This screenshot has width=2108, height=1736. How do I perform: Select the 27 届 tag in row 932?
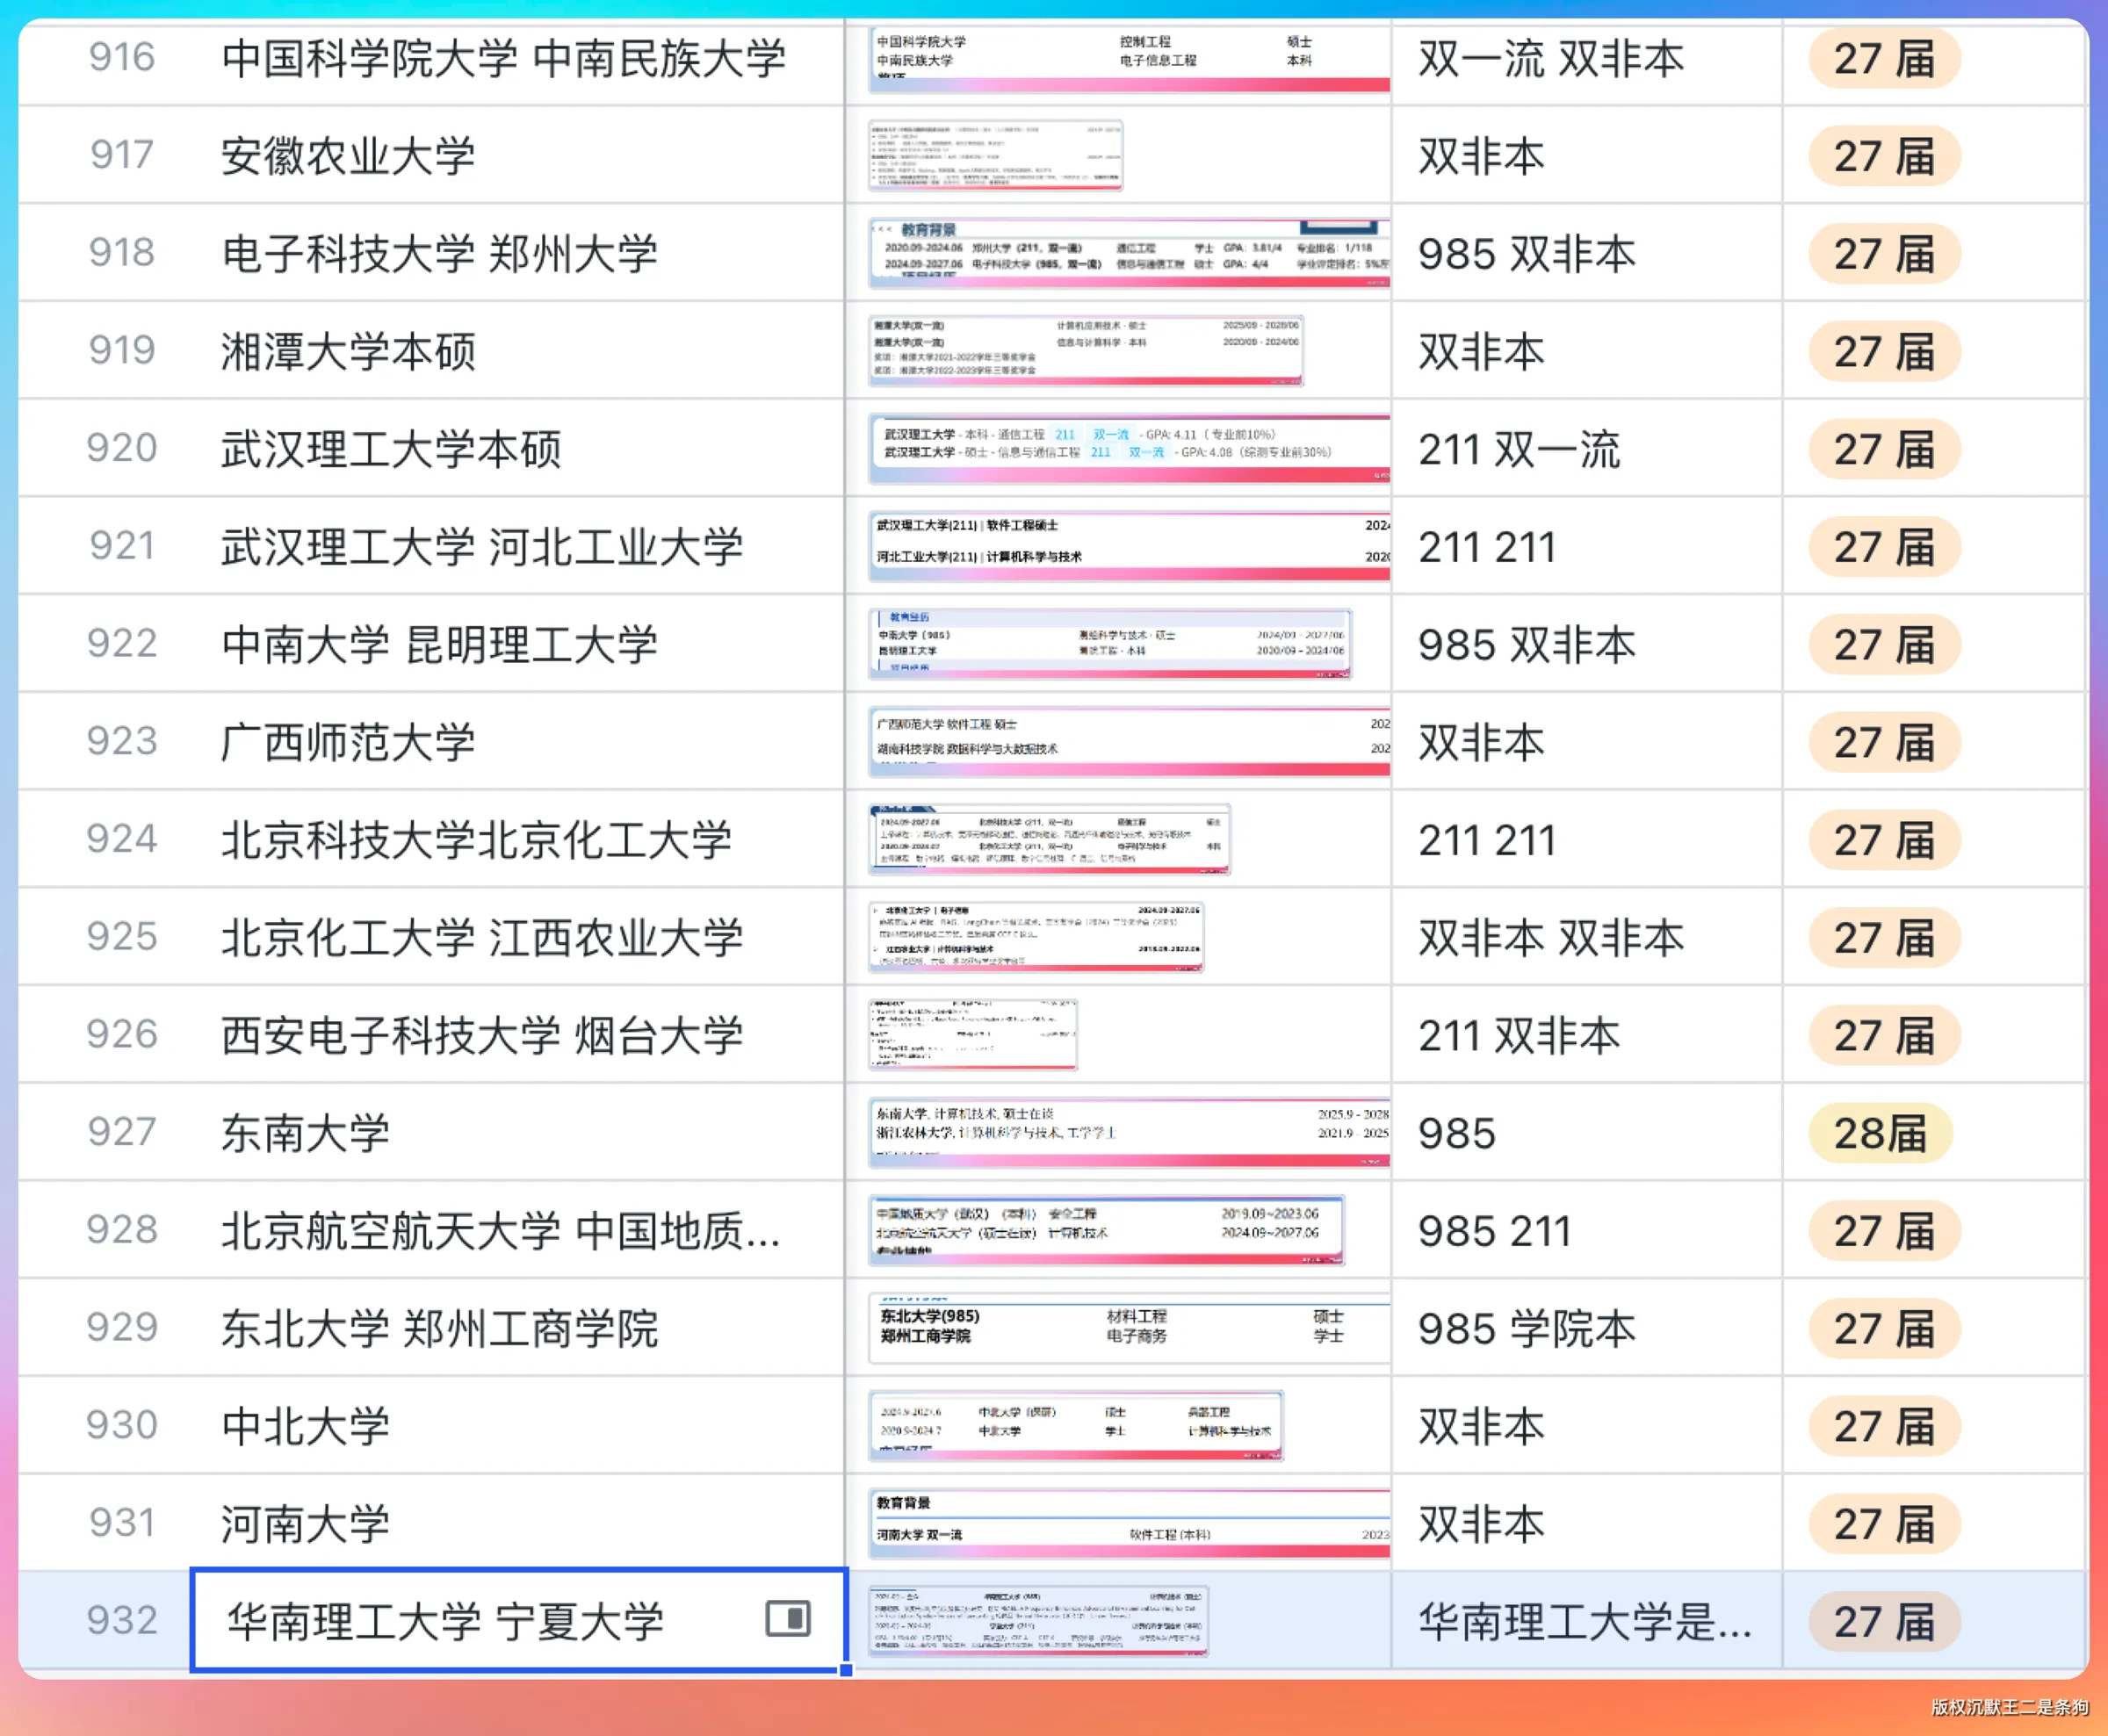tap(1884, 1621)
